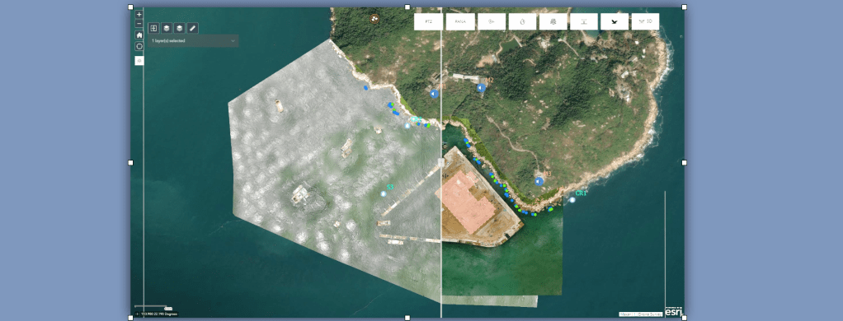The width and height of the screenshot is (843, 321).
Task: Click the circle compass button below home
Action: pos(139,46)
